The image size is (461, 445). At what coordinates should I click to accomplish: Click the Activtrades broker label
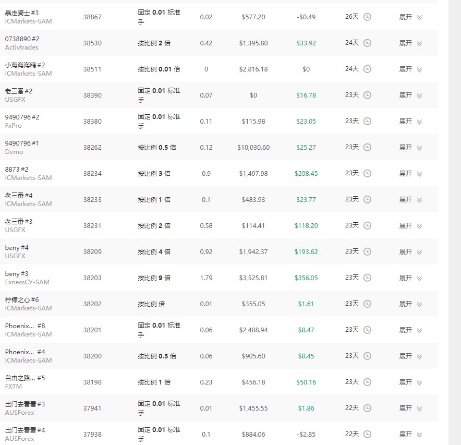(21, 47)
